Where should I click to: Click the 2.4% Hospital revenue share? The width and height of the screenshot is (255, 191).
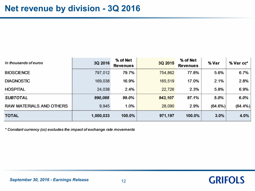(130, 90)
